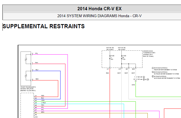Click the 'UNDER-DASH FUSE/RELAY BOX' label

149,54
